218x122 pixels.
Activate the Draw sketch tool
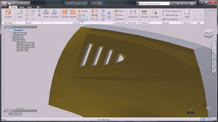pos(20,14)
